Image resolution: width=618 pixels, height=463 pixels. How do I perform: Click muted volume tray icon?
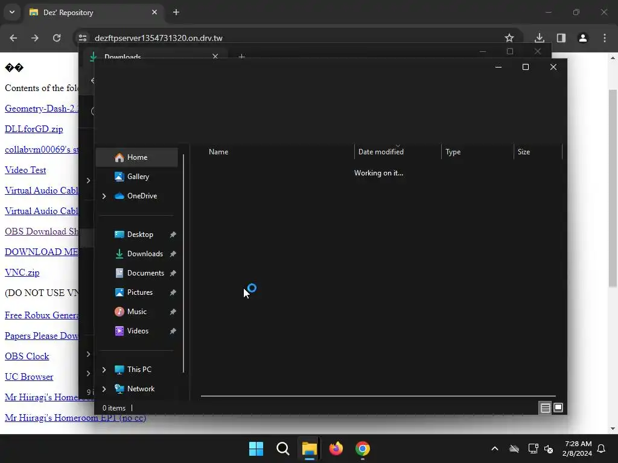549,449
